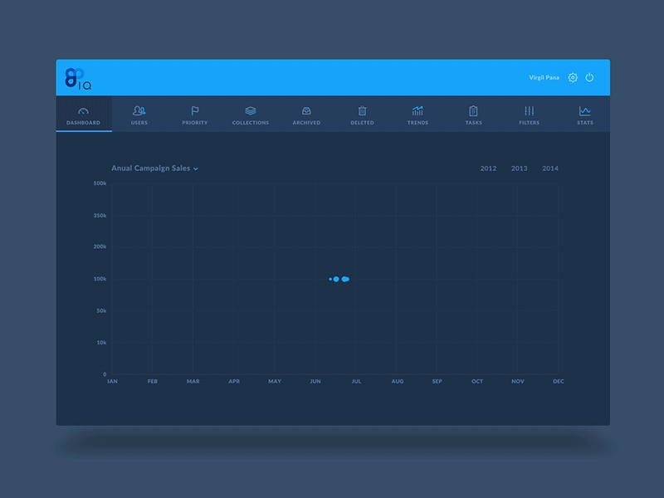The width and height of the screenshot is (664, 498).
Task: Open the Filters sliders icon
Action: [530, 111]
